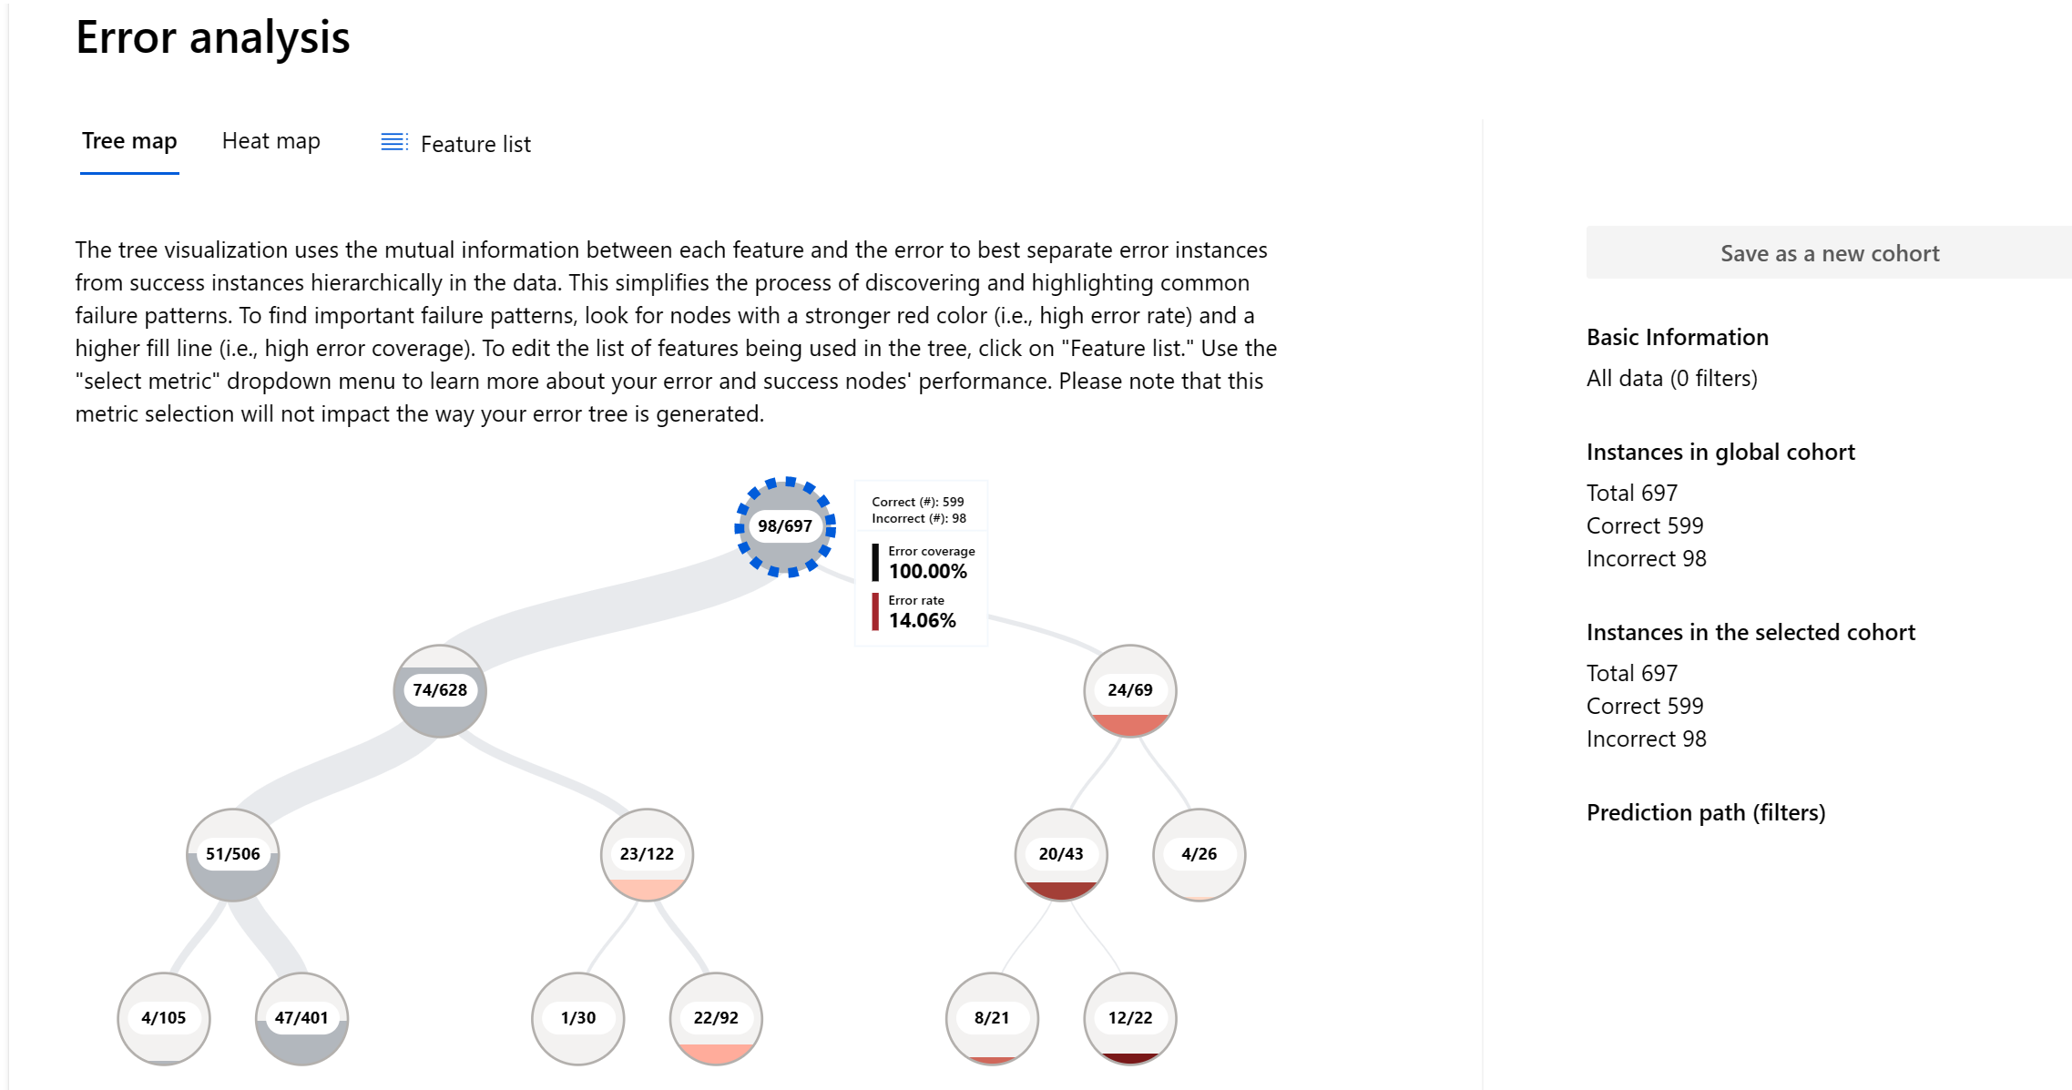The height and width of the screenshot is (1090, 2072).
Task: Switch to Heat map view
Action: [x=269, y=142]
